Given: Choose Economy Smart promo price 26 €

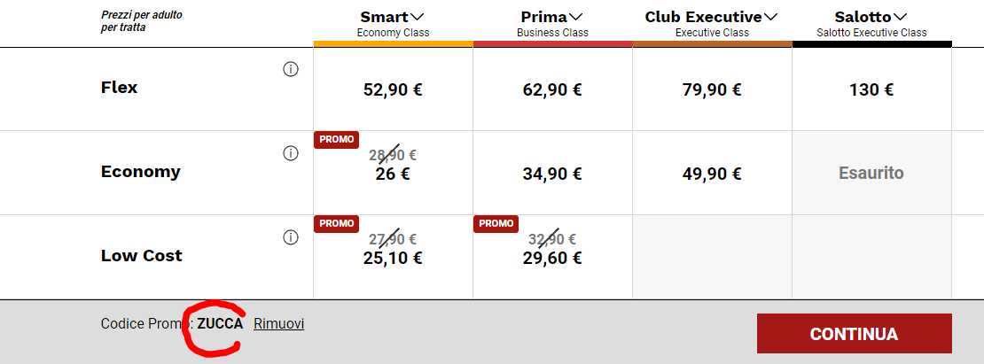Looking at the screenshot, I should coord(393,174).
